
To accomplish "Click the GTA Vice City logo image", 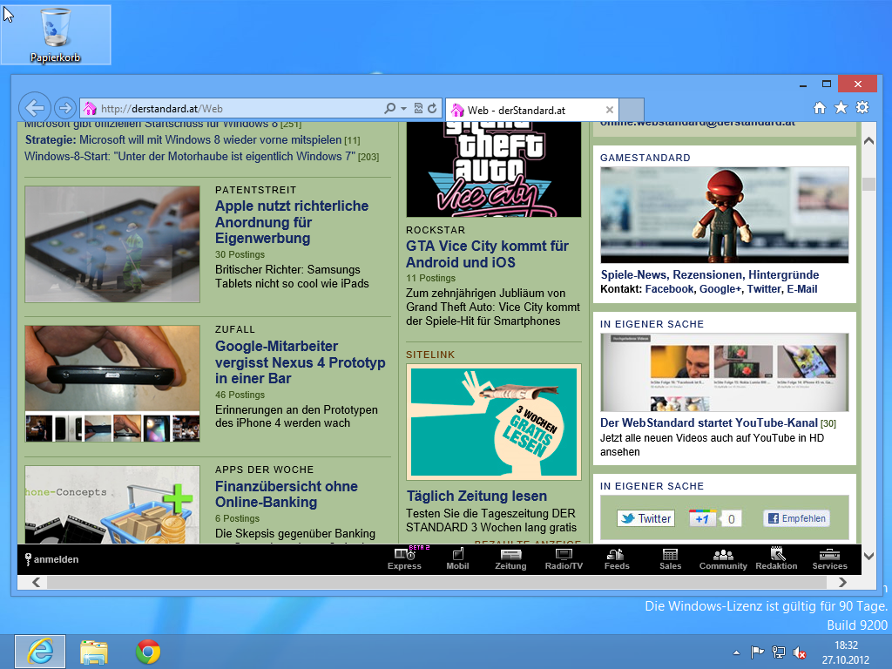I will 494,170.
